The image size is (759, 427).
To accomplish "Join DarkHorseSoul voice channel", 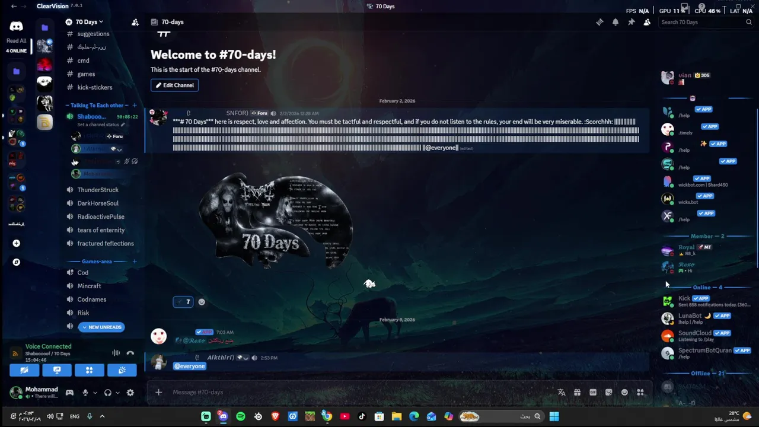I will (98, 203).
